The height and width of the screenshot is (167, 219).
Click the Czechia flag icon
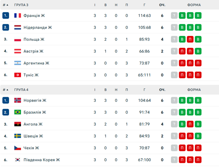[18, 148]
